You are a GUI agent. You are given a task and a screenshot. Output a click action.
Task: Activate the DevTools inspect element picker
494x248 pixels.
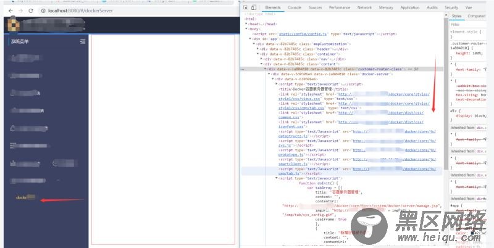246,7
